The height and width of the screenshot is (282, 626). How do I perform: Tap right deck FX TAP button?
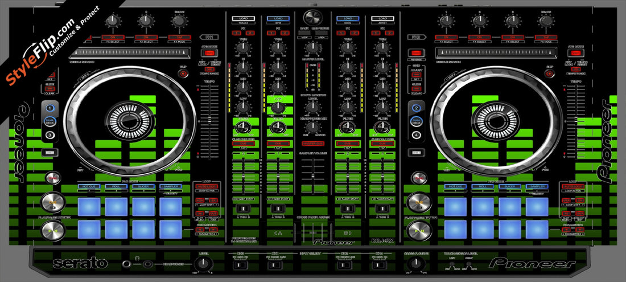coord(546,37)
